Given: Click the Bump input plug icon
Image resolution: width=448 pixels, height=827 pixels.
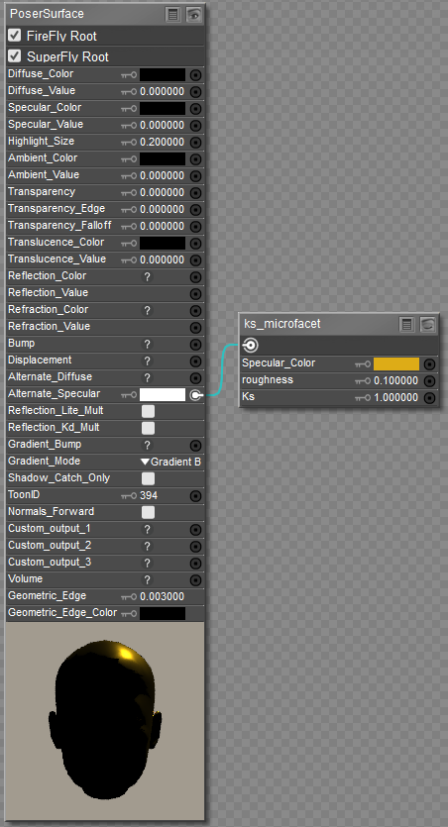Looking at the screenshot, I should click(196, 345).
